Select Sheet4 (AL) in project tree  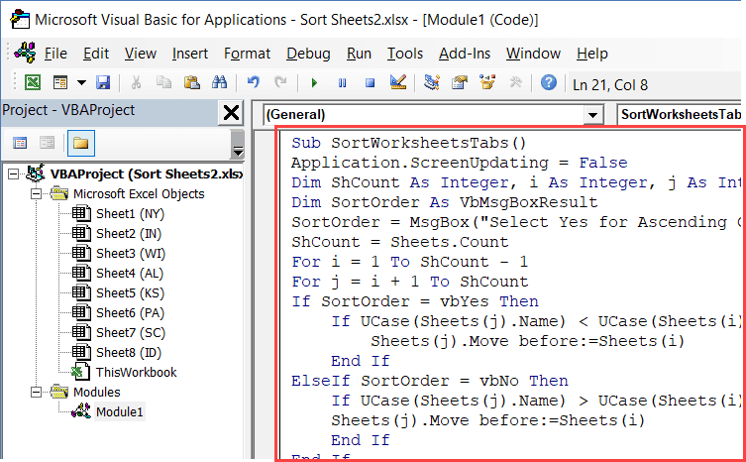click(x=130, y=274)
